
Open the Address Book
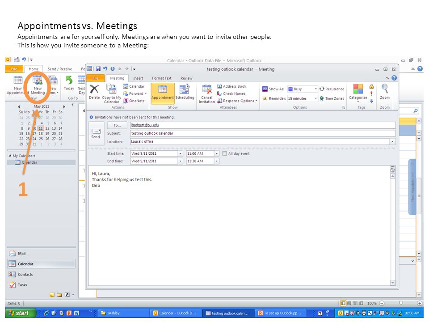pos(231,86)
